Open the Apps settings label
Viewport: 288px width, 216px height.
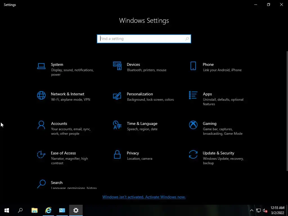point(207,94)
